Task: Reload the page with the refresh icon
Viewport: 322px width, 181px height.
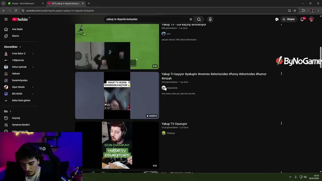Action: [16, 11]
